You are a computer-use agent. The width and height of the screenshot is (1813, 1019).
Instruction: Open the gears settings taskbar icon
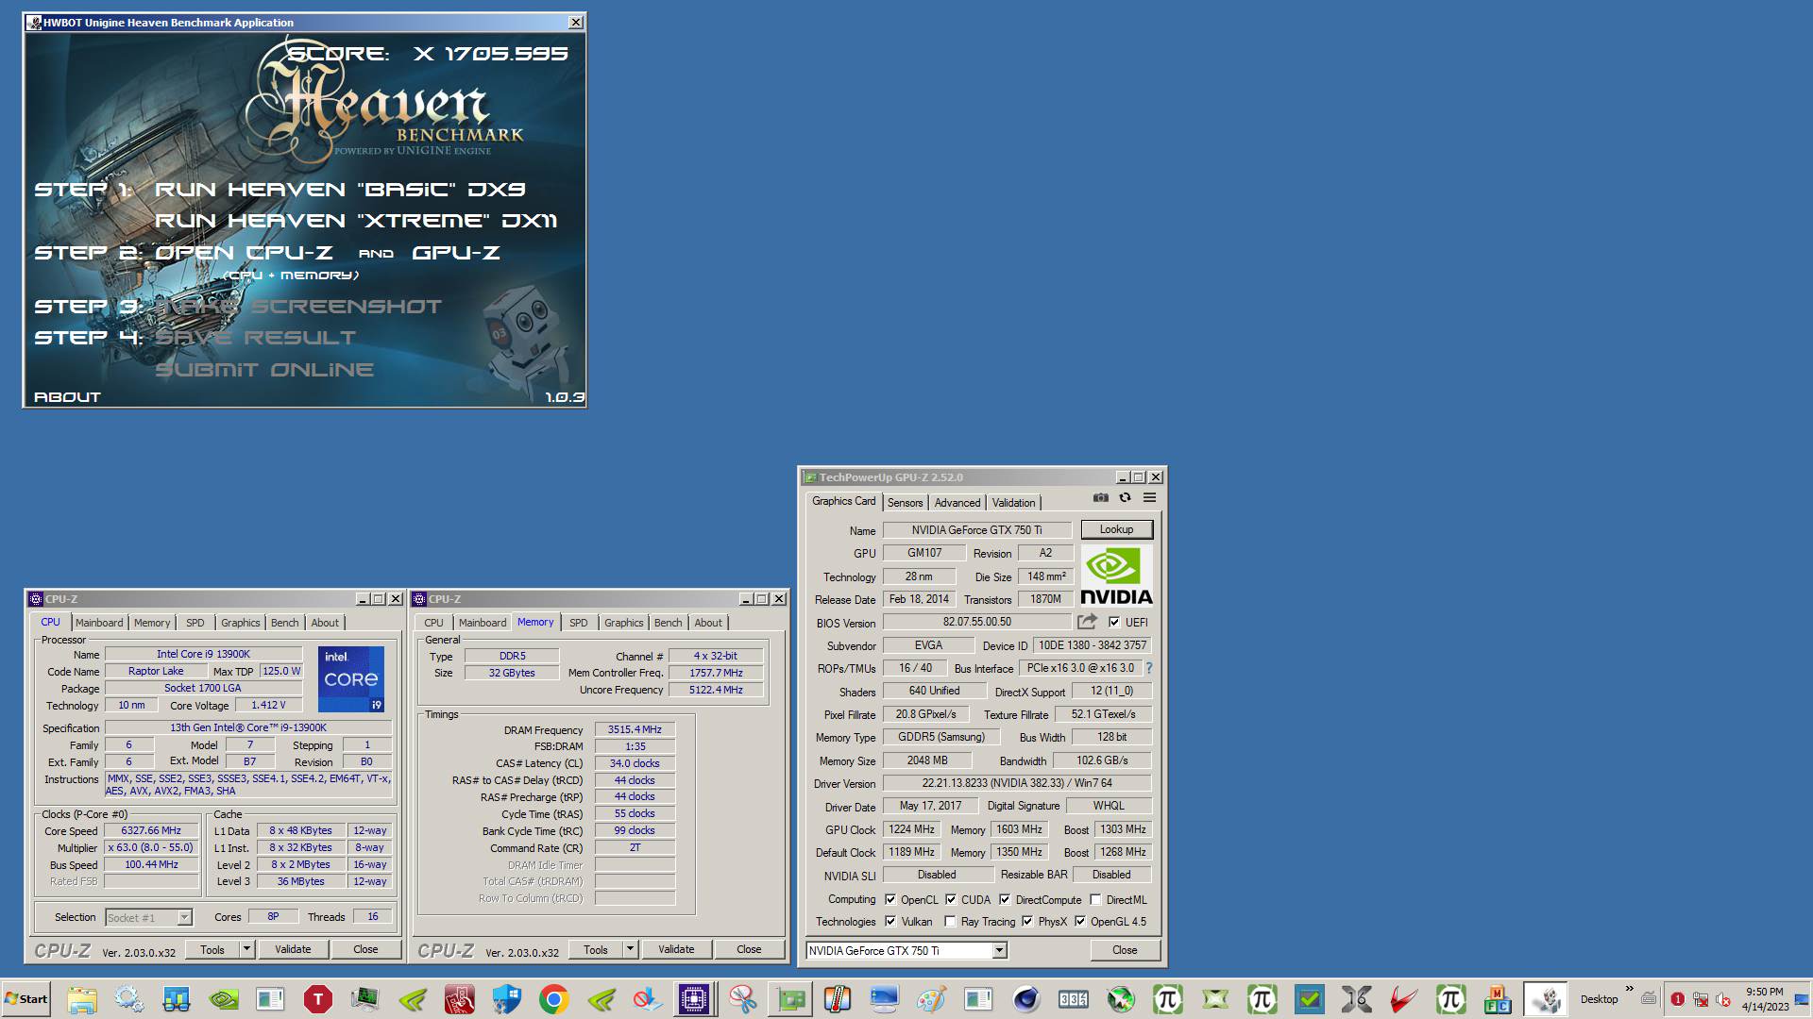[x=129, y=999]
